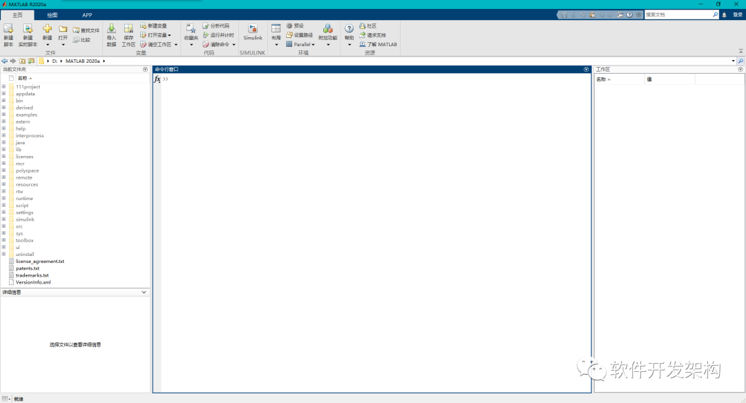Click the 比较 compare tool
This screenshot has width=746, height=403.
(x=82, y=40)
